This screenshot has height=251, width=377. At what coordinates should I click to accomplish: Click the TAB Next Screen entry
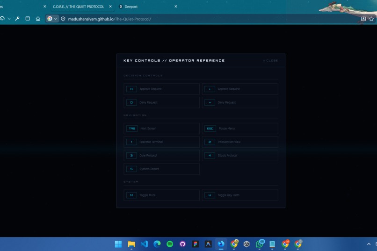point(161,129)
